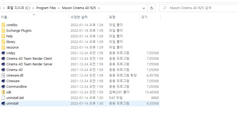Click the Cinema 4D application icon
This screenshot has width=237, height=135.
click(x=3, y=70)
